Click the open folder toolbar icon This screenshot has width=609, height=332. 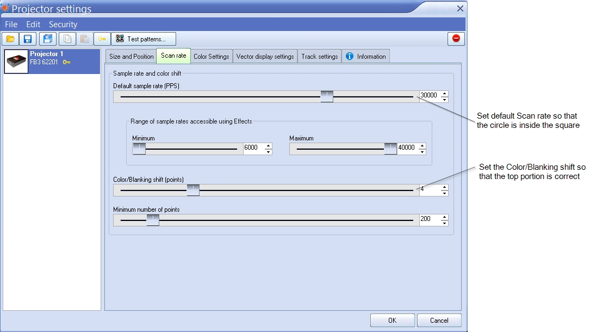click(x=10, y=39)
